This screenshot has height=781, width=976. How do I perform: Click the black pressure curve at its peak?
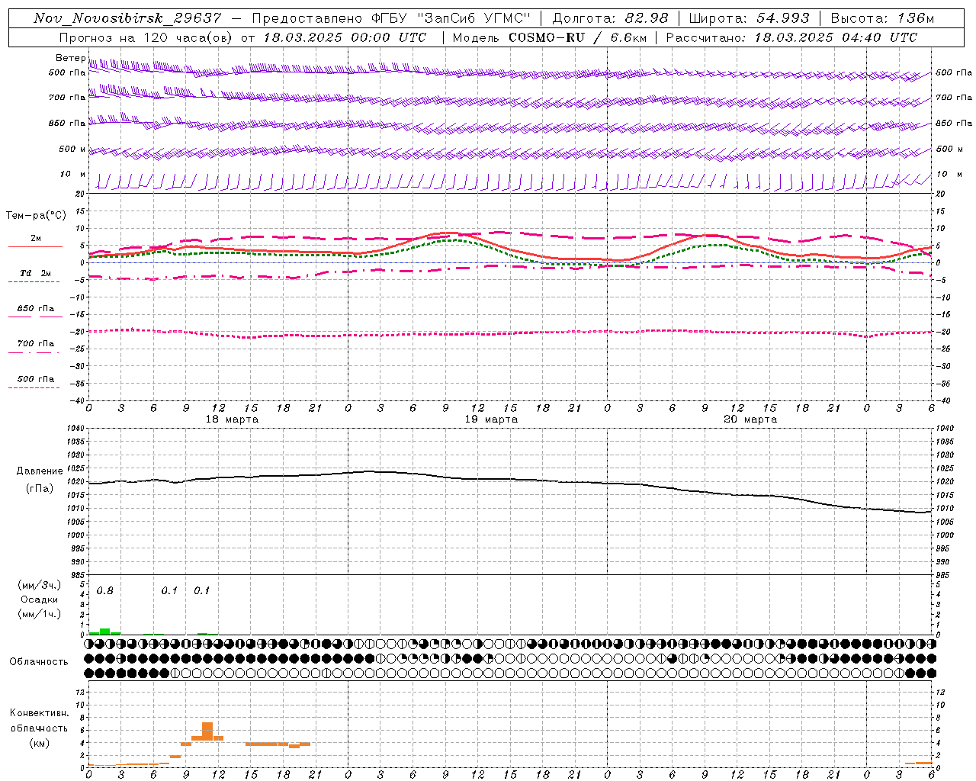click(x=371, y=471)
